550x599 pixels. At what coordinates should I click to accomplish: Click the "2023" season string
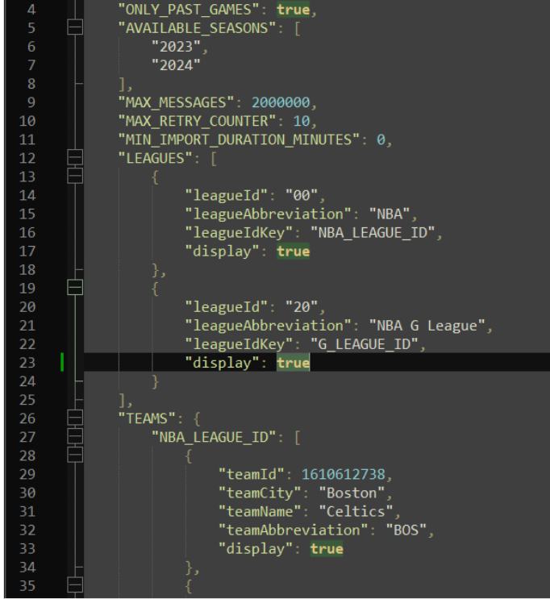coord(176,47)
